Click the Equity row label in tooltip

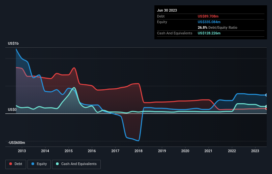point(162,22)
